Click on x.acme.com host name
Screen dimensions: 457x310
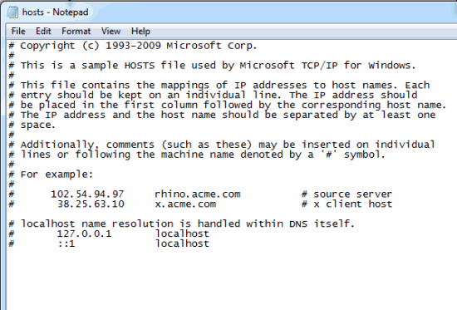[x=185, y=204]
